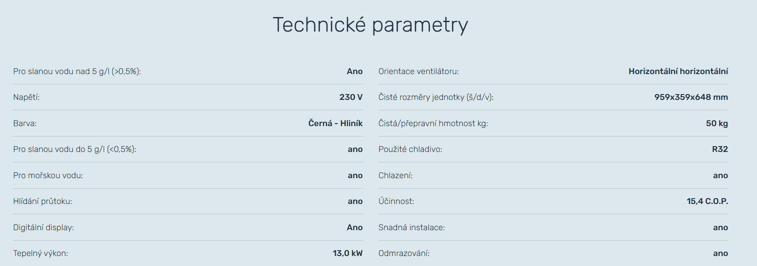The height and width of the screenshot is (266, 757).
Task: Click the "50 kg" weight value
Action: click(x=717, y=124)
